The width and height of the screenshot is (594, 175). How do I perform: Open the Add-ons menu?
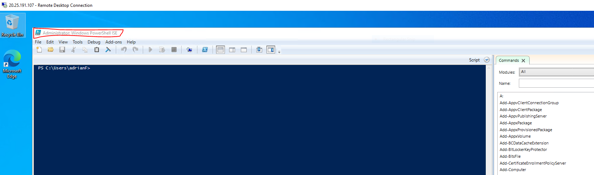pos(114,42)
